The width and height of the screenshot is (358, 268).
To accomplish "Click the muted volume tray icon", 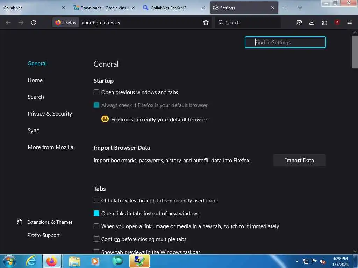I will (x=323, y=262).
